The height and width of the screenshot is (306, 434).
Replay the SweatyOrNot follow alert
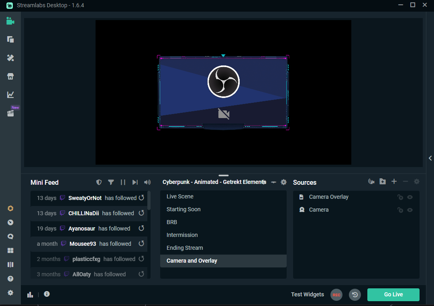pos(141,198)
